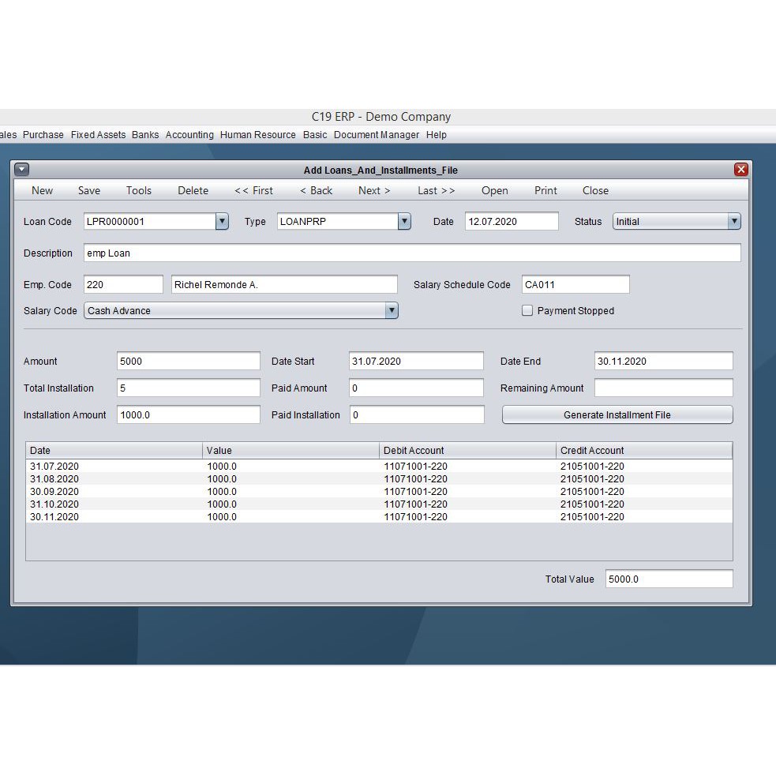This screenshot has height=776, width=776.
Task: Open the Document Manager menu
Action: pyautogui.click(x=376, y=135)
